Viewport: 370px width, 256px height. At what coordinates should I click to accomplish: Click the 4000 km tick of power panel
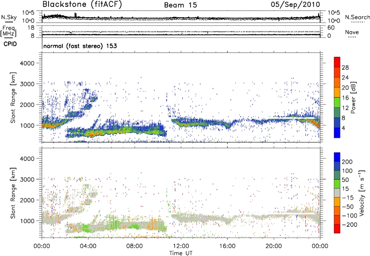[27, 63]
